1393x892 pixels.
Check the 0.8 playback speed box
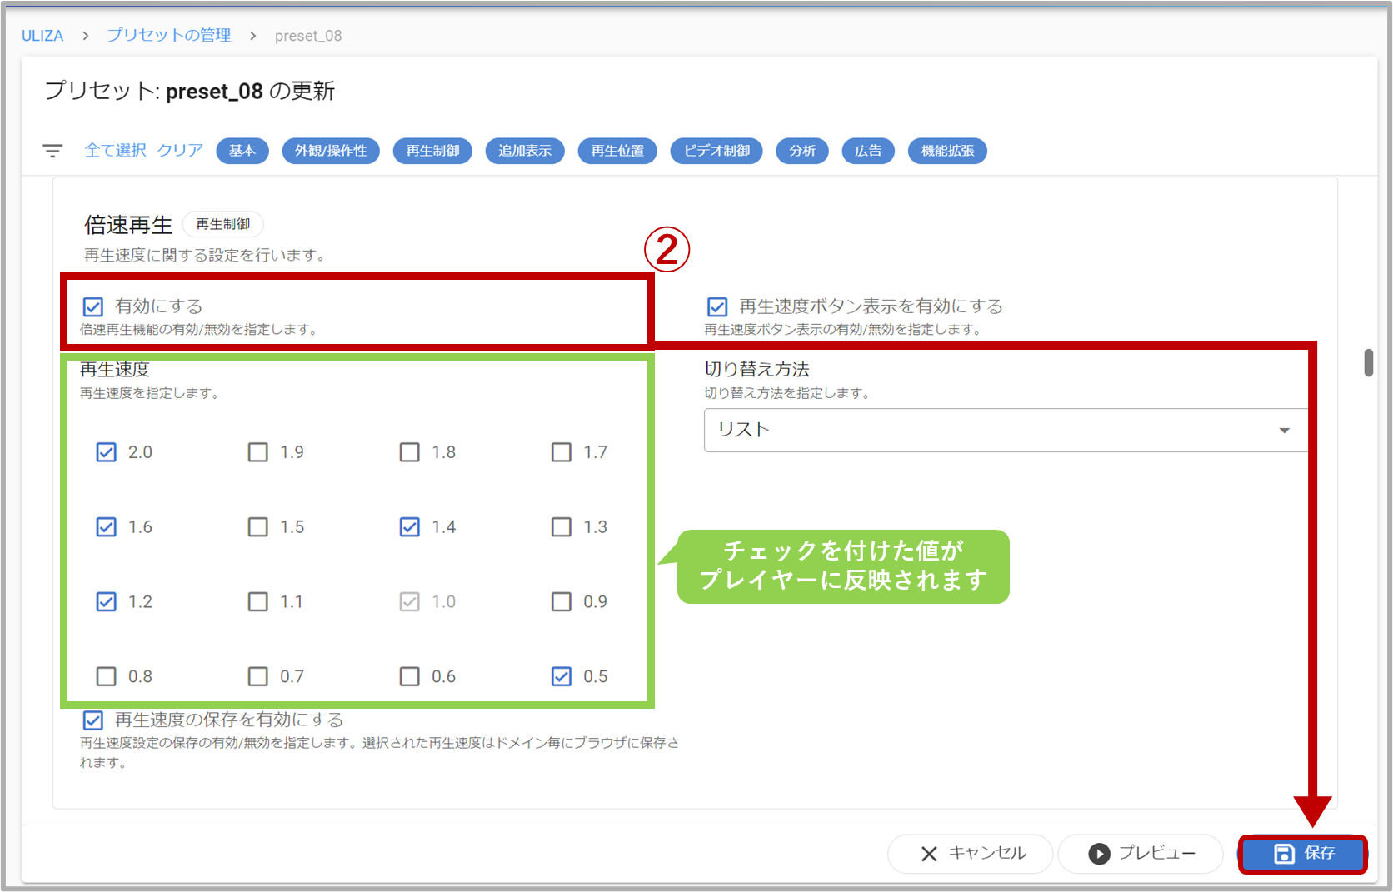(x=107, y=676)
